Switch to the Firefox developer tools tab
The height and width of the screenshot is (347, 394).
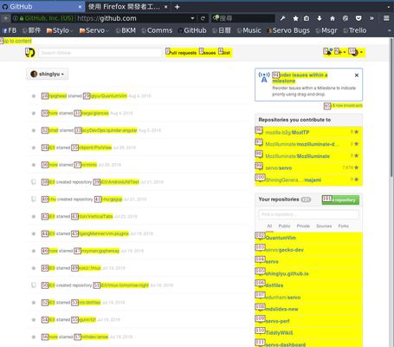pyautogui.click(x=124, y=7)
